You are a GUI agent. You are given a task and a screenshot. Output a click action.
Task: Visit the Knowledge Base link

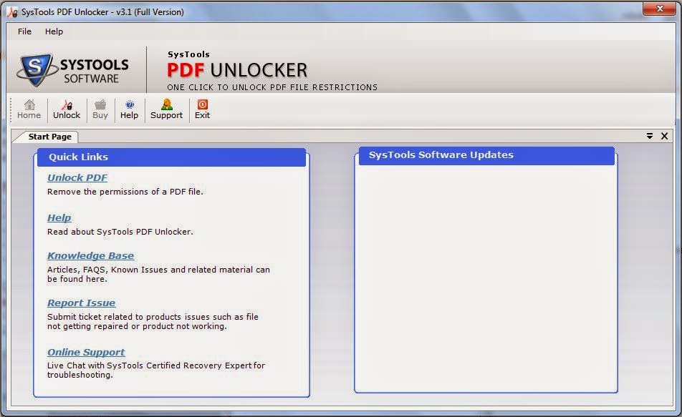click(x=90, y=256)
